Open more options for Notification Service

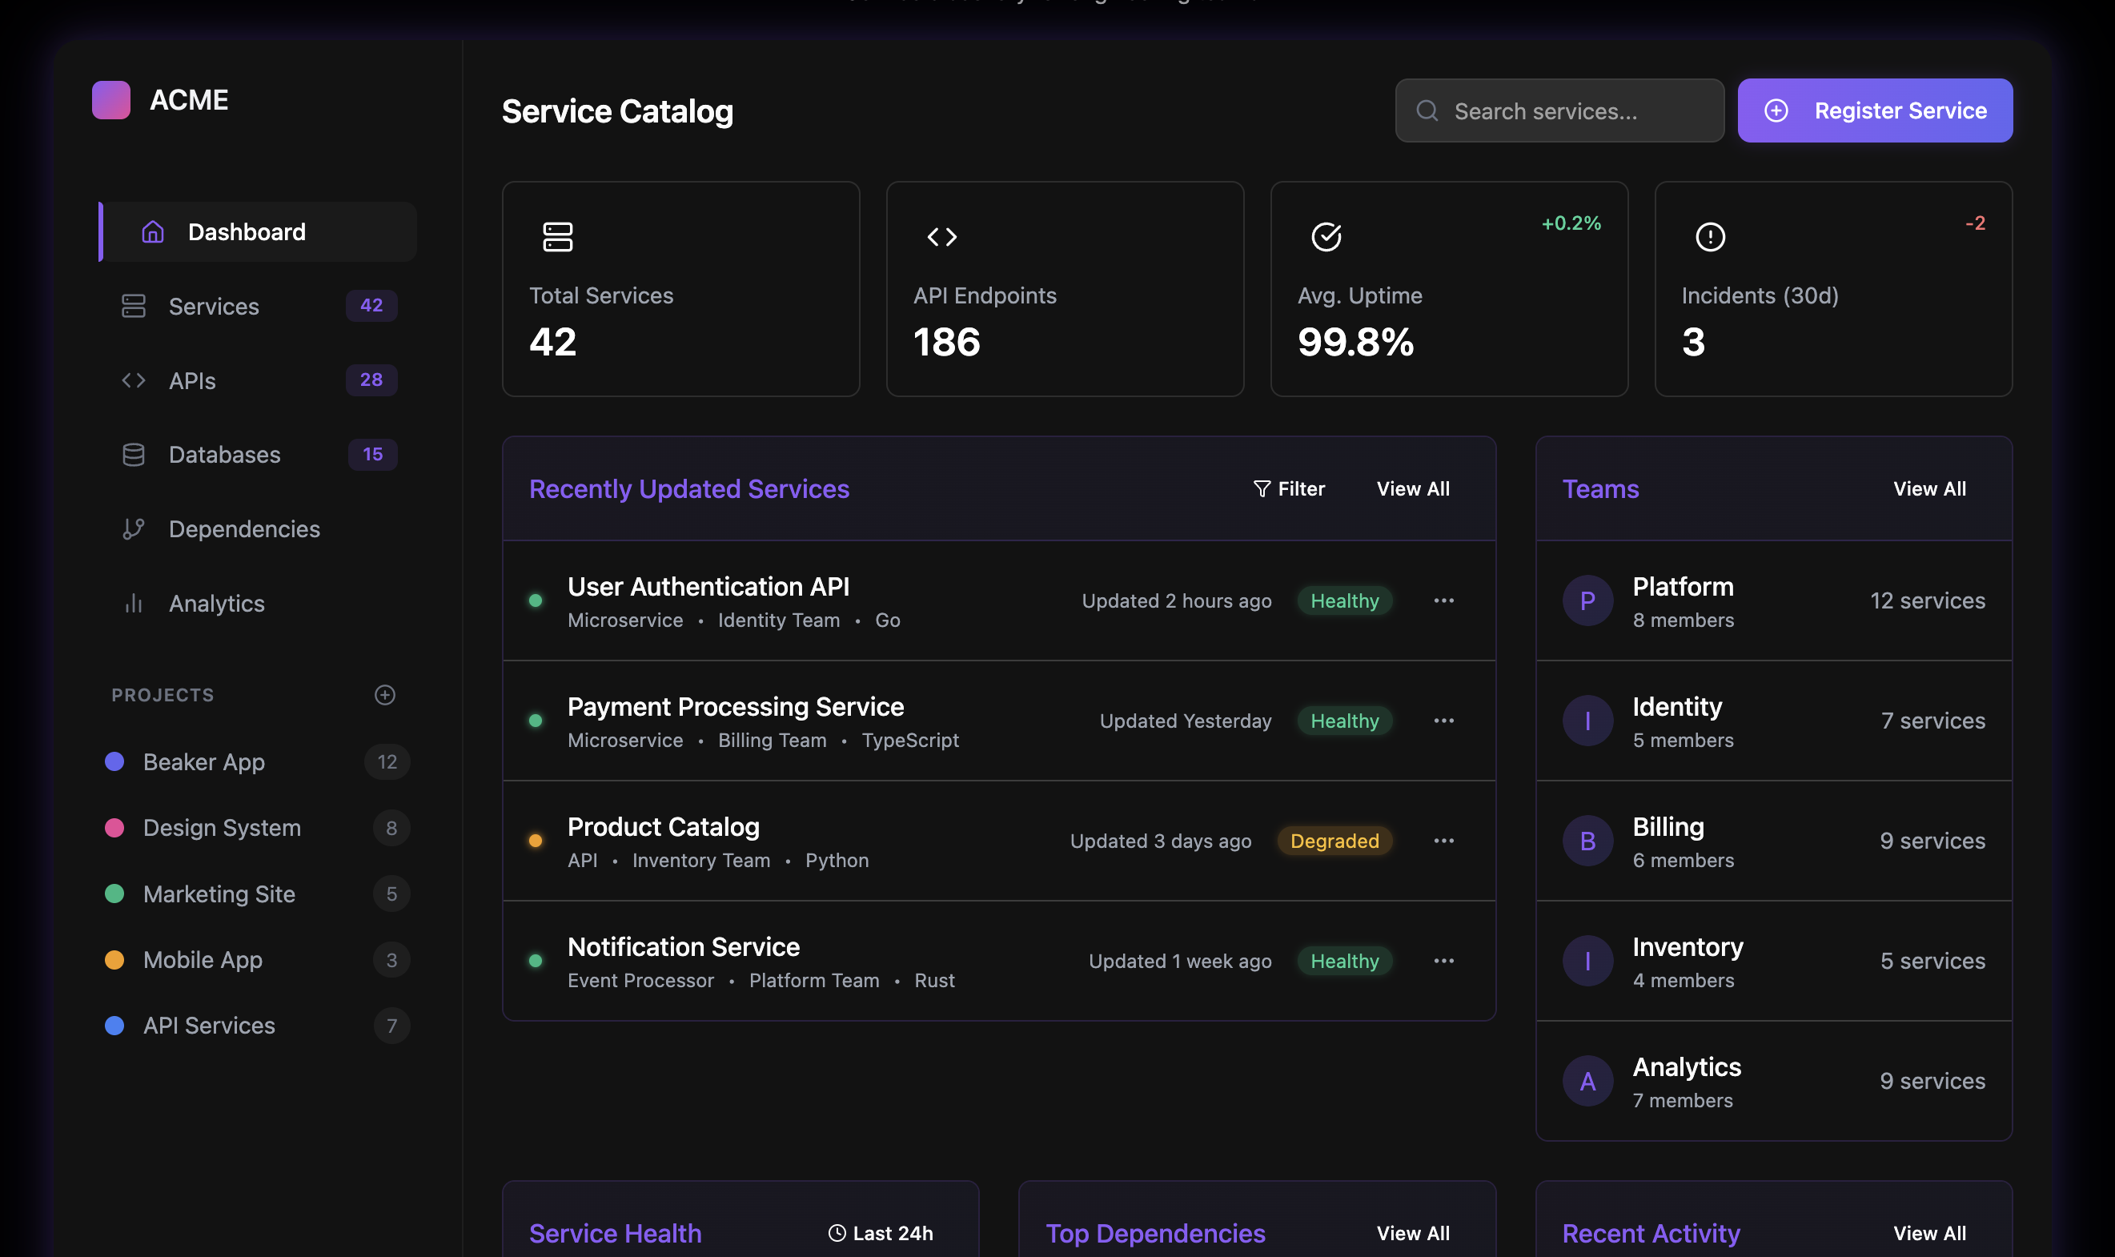(x=1443, y=961)
